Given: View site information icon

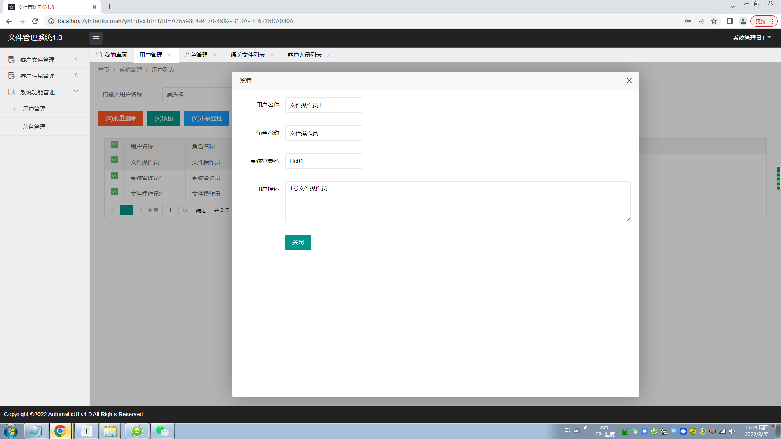Looking at the screenshot, I should pyautogui.click(x=51, y=21).
